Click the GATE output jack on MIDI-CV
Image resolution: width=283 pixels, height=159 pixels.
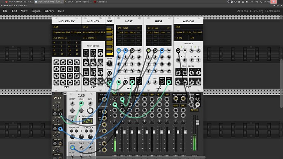[93, 54]
